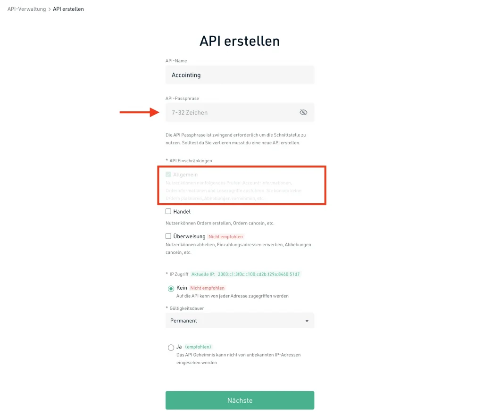Enable the Handel checkbox
Screen dimensions: 483x416
168,212
